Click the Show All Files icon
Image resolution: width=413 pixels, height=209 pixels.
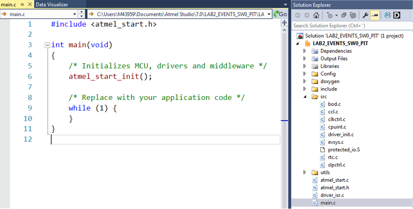pyautogui.click(x=353, y=15)
